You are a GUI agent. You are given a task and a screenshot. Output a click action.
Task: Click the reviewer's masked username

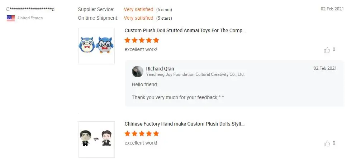tap(30, 9)
